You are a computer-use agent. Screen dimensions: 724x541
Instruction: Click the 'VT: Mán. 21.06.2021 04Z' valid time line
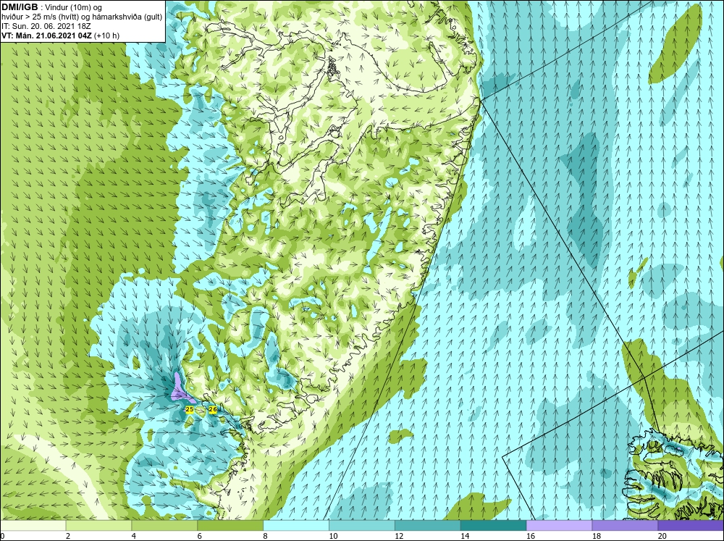click(x=47, y=35)
